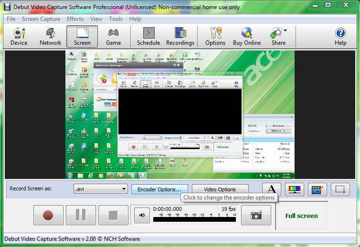This screenshot has width=360, height=247.
Task: Switch to Game capture mode
Action: pos(114,37)
